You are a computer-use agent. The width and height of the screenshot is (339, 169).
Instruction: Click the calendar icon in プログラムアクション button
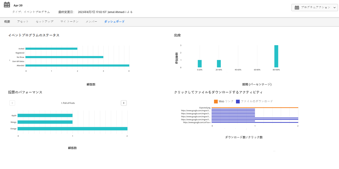tap(297, 8)
